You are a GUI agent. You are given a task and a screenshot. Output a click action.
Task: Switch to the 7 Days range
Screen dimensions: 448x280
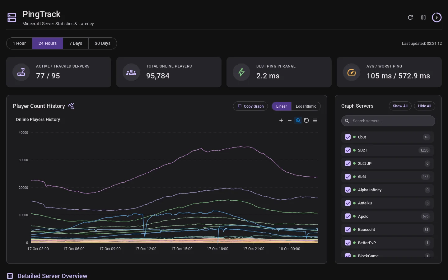(x=76, y=43)
